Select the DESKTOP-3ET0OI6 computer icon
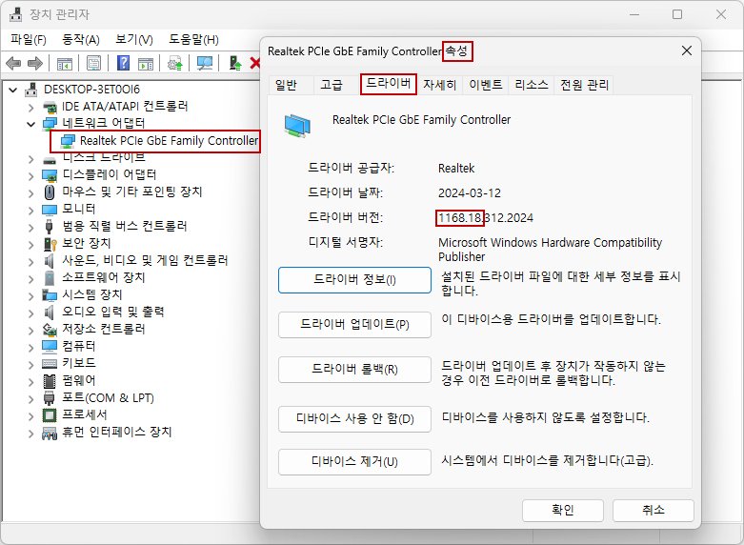744x545 pixels. [x=31, y=90]
